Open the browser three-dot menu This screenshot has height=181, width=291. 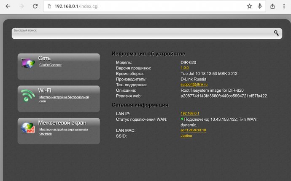click(284, 6)
